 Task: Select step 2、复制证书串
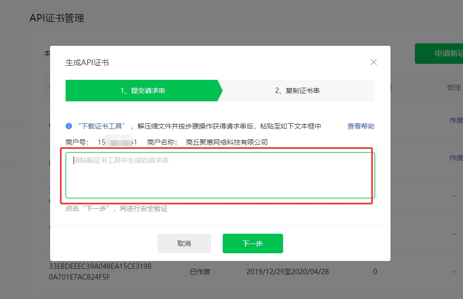[297, 91]
